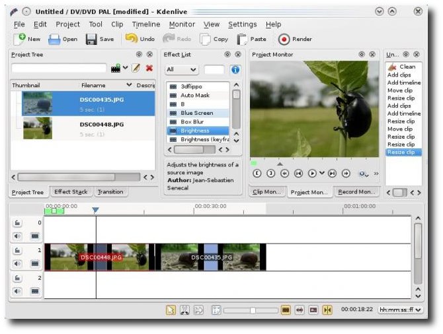Open Add Clip dropdown arrow
443x334 pixels.
[x=126, y=68]
